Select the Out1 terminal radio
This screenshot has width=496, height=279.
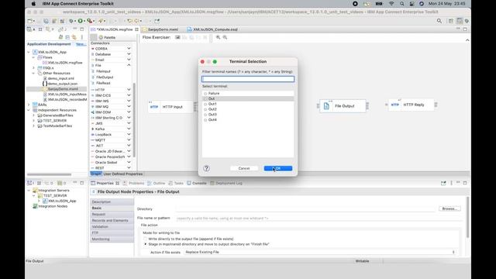click(205, 104)
